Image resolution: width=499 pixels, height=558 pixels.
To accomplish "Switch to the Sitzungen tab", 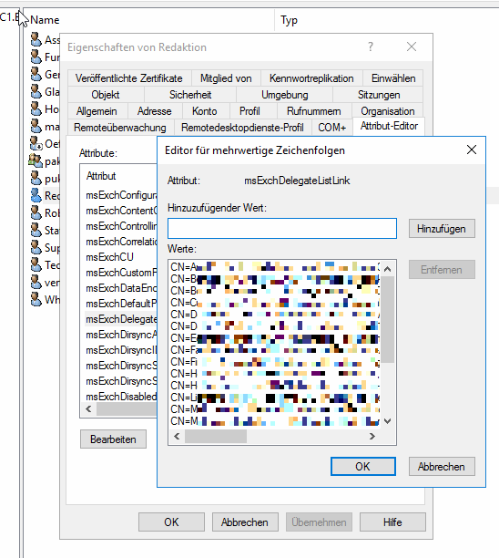I will click(379, 95).
